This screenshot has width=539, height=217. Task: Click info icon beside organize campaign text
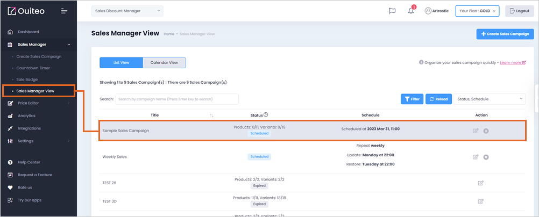click(421, 62)
